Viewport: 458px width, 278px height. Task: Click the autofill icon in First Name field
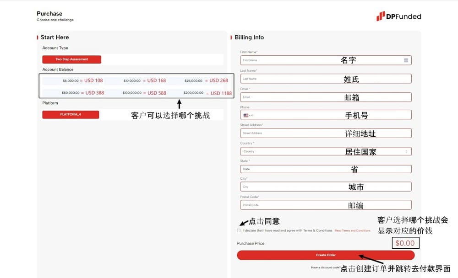point(406,60)
